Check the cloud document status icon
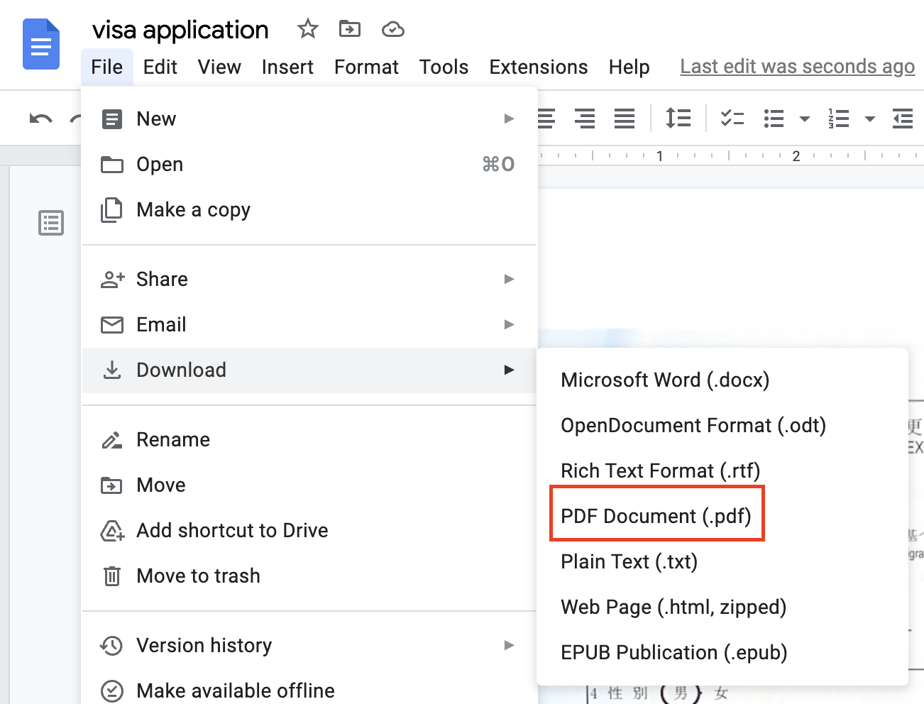The height and width of the screenshot is (704, 924). [x=392, y=29]
